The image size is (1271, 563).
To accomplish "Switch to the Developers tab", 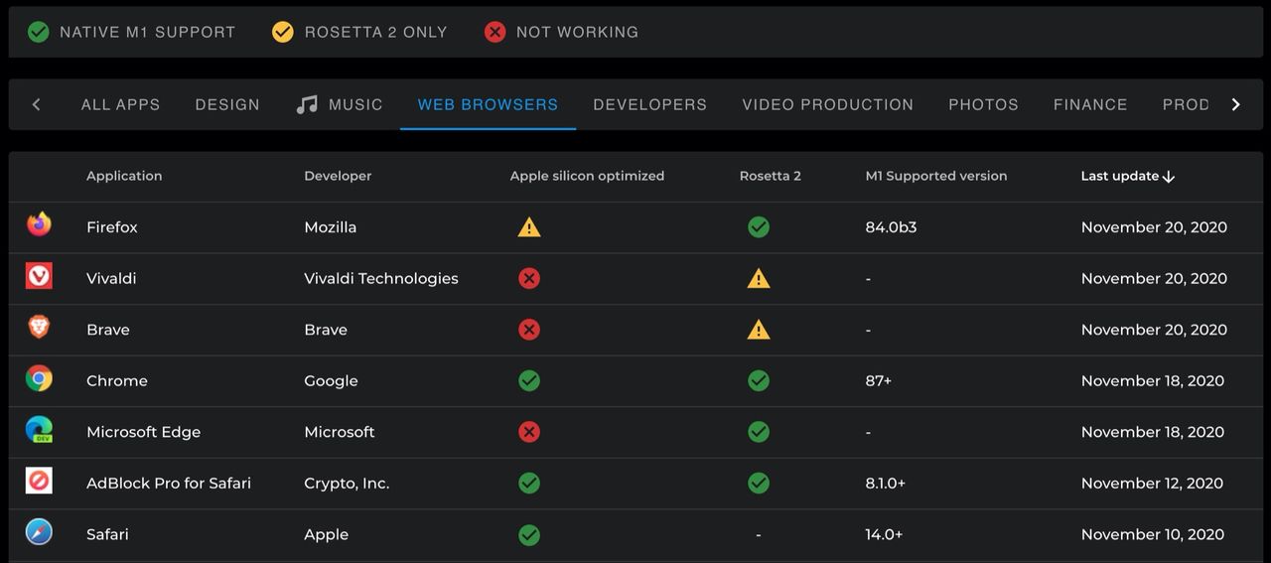I will [x=649, y=104].
